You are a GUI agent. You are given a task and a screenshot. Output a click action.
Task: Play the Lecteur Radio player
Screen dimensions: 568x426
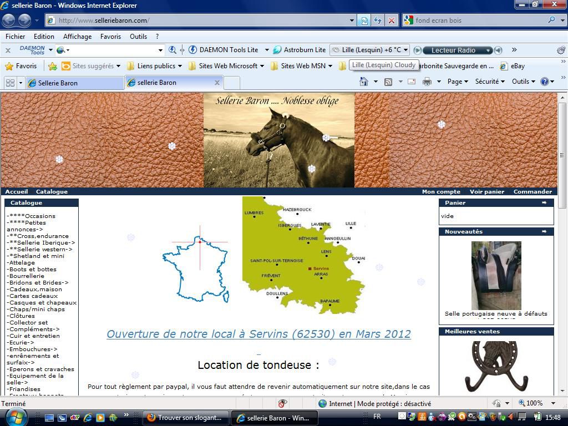tap(418, 50)
